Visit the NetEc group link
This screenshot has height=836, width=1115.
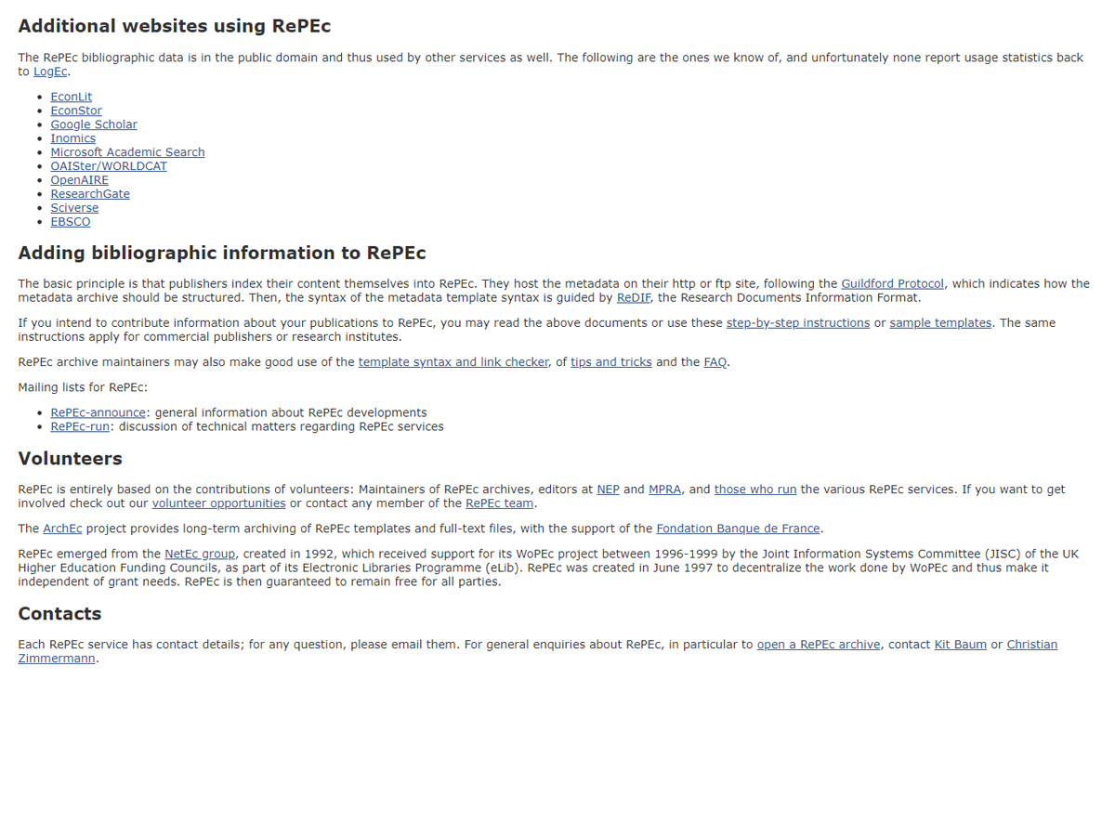200,554
